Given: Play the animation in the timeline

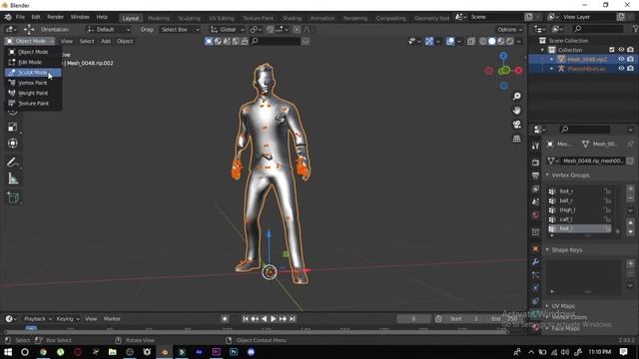Looking at the screenshot, I should pos(274,319).
